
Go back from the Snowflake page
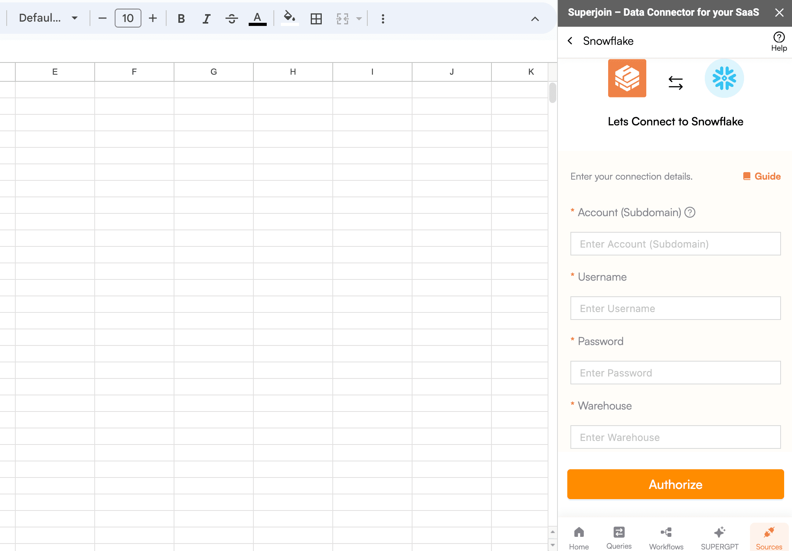pos(570,41)
